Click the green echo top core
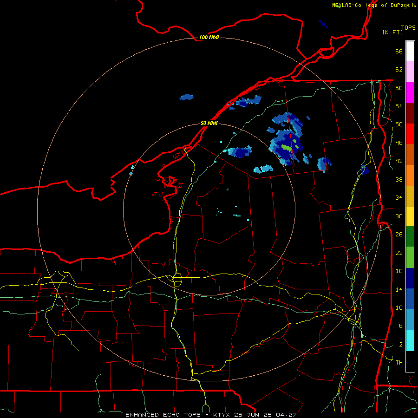 coord(286,147)
